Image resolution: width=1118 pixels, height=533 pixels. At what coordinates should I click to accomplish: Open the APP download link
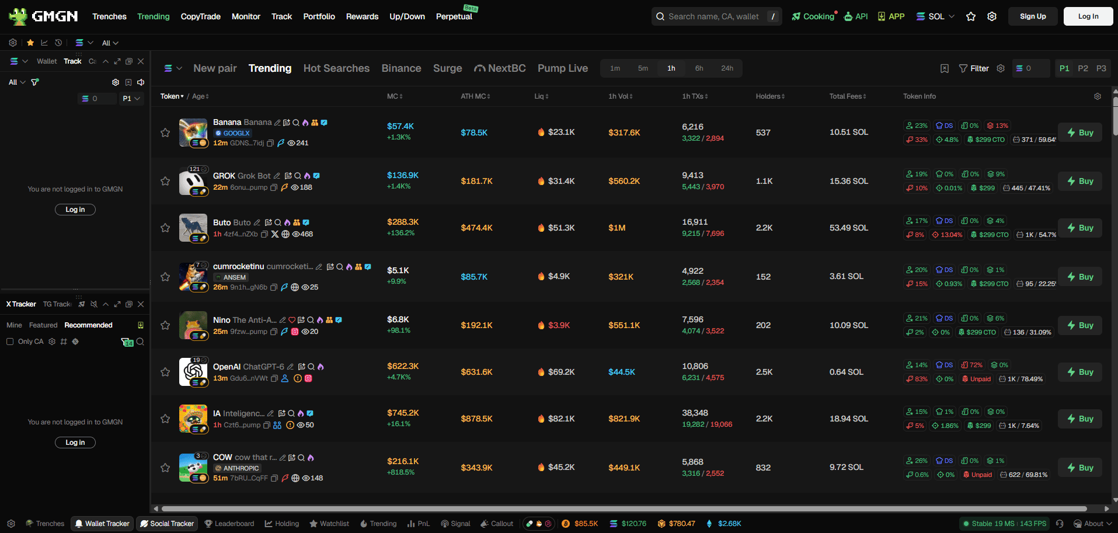tap(891, 16)
